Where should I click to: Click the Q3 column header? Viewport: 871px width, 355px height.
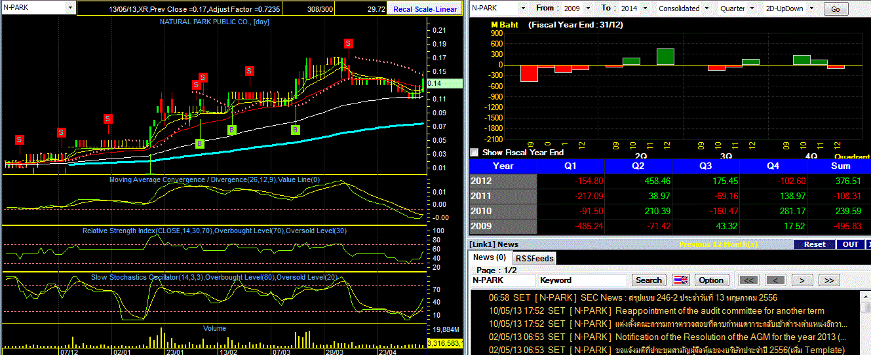[706, 166]
